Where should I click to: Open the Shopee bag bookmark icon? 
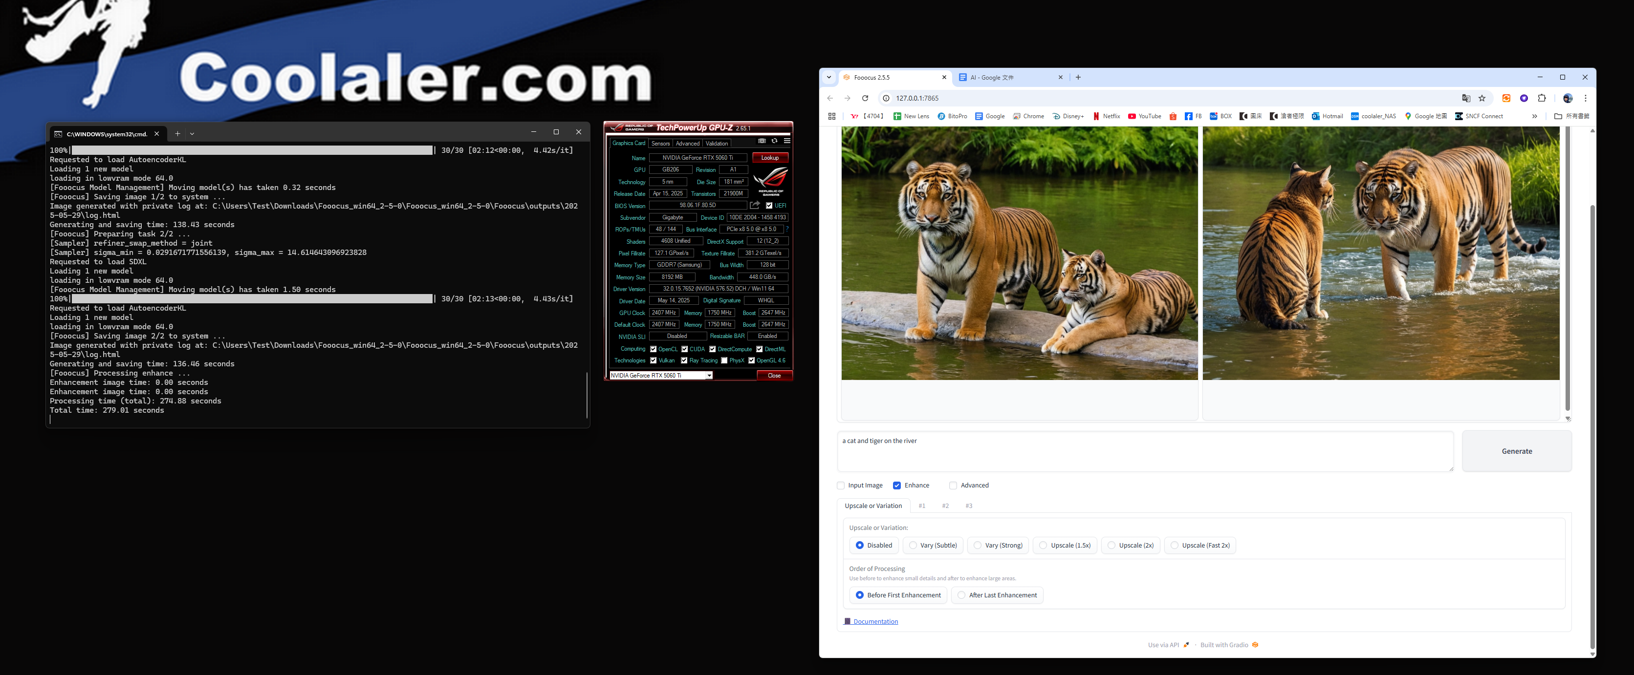point(1173,116)
